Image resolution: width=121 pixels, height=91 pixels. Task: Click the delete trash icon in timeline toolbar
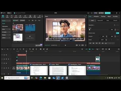pyautogui.click(x=23, y=49)
